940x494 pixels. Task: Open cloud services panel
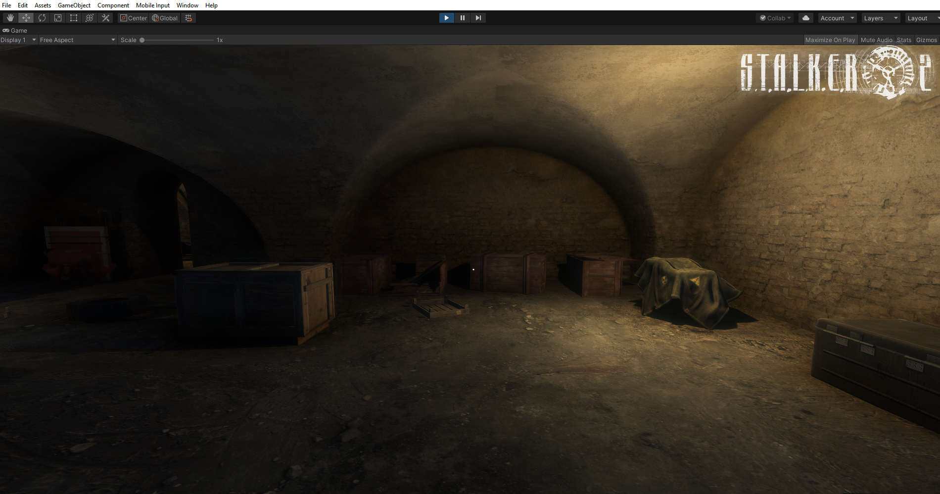[806, 18]
